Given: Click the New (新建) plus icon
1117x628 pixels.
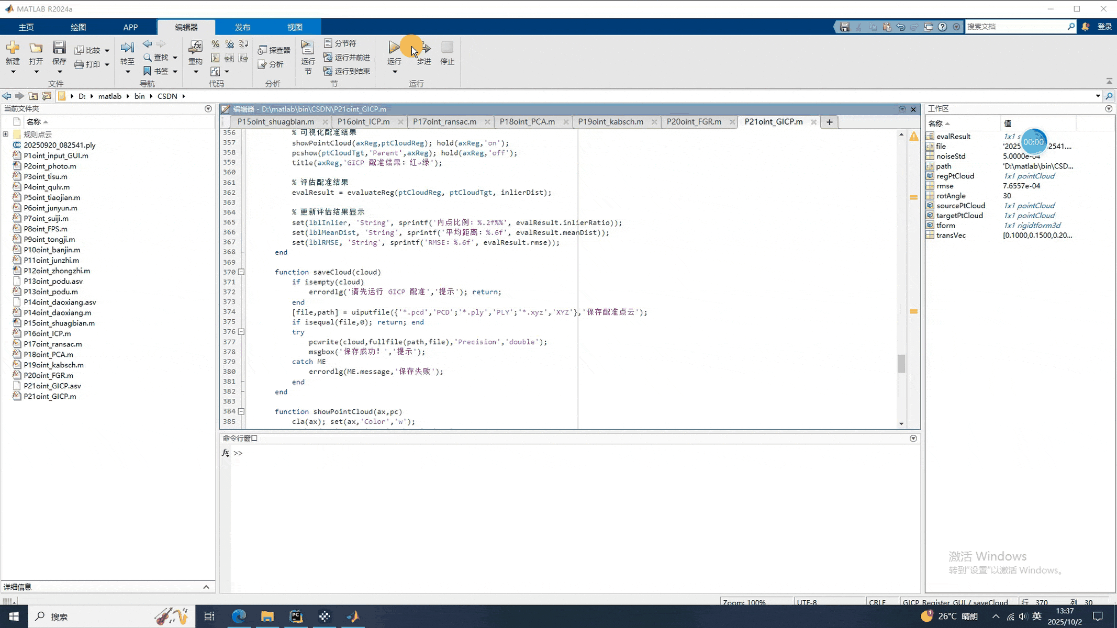Looking at the screenshot, I should (13, 48).
